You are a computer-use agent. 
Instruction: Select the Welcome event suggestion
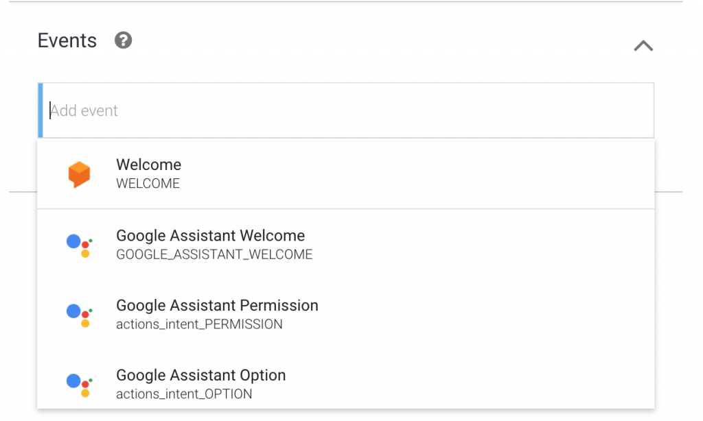(148, 165)
